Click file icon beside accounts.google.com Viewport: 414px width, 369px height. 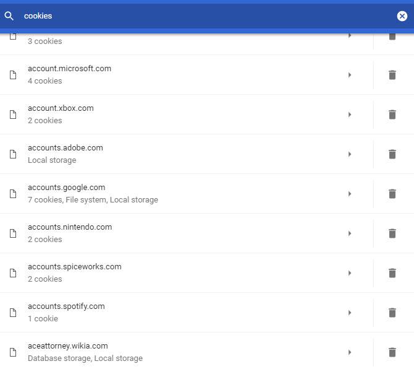click(x=13, y=194)
